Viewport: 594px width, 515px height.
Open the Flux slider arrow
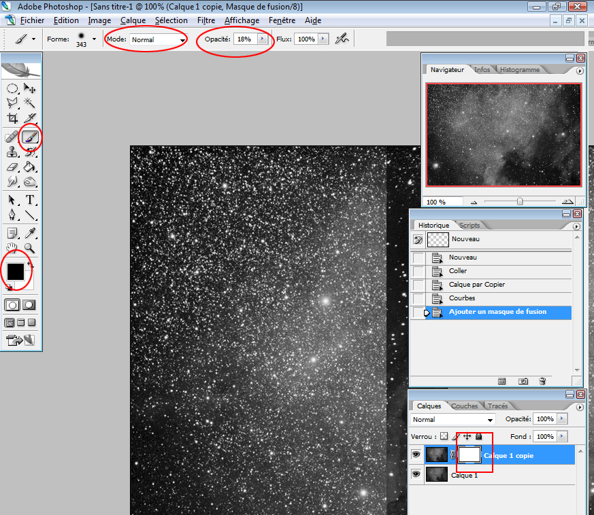pyautogui.click(x=323, y=39)
